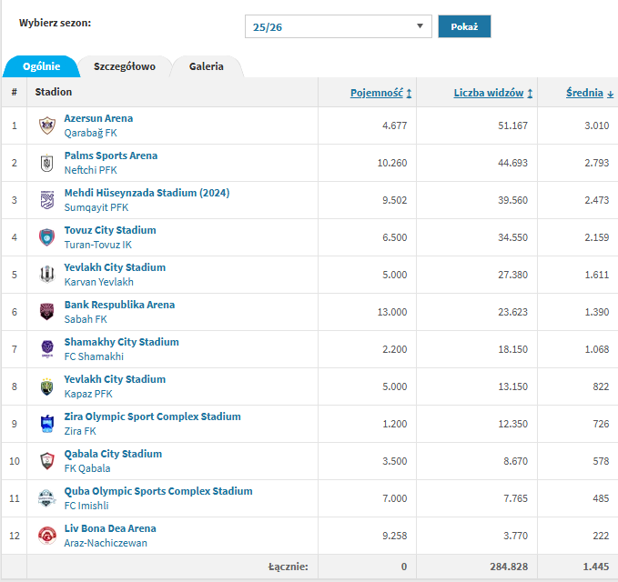Click the Qarabağ FK club crest

47,125
